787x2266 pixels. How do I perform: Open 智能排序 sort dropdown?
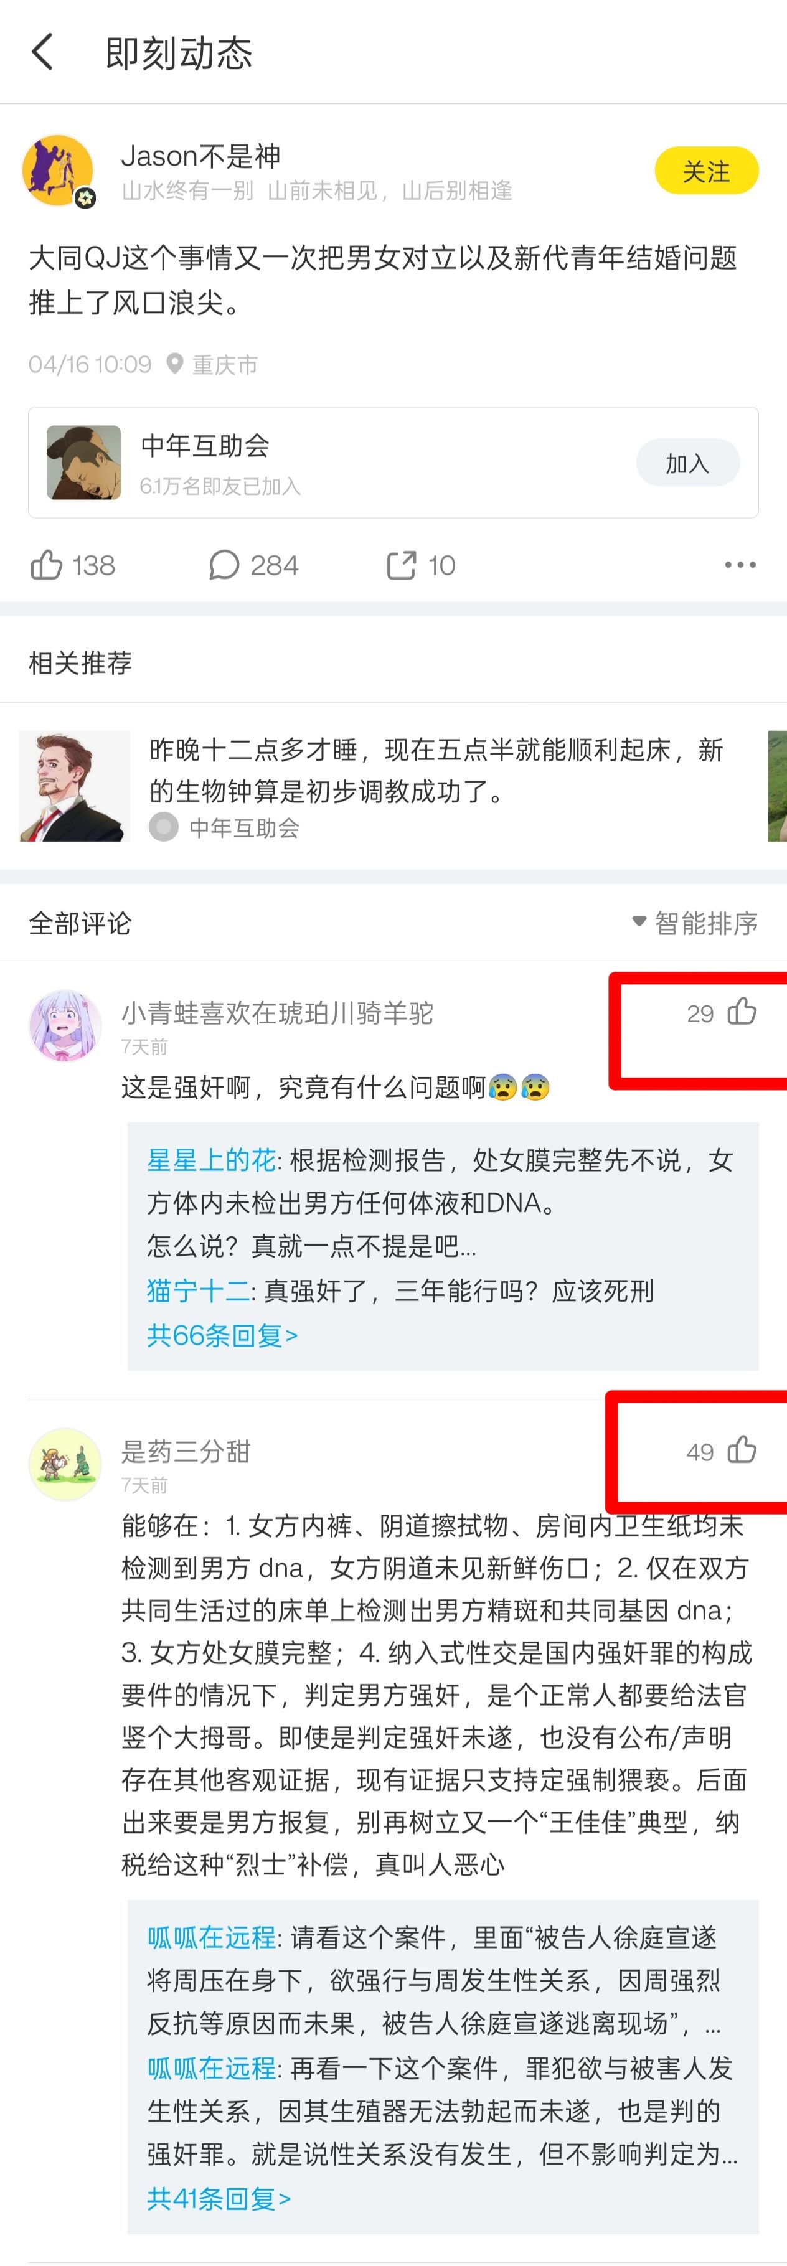(x=695, y=923)
